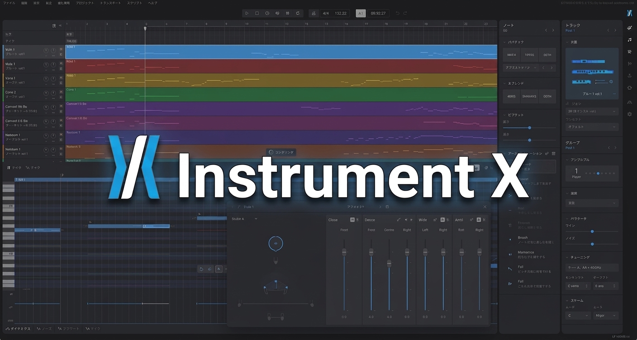637x340 pixels.
Task: Go to previous track with トラック left arrow
Action: [608, 30]
